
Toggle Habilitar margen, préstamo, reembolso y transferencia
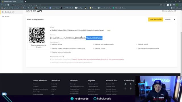[x=51, y=48]
